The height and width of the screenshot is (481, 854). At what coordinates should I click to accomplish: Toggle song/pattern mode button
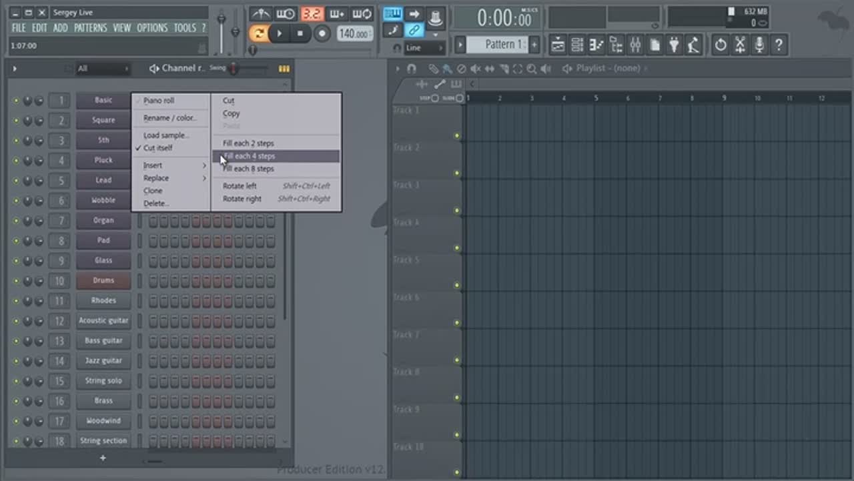(x=259, y=33)
